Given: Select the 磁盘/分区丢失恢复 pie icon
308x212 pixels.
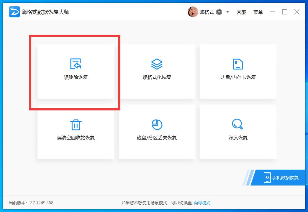Looking at the screenshot, I should click(157, 125).
